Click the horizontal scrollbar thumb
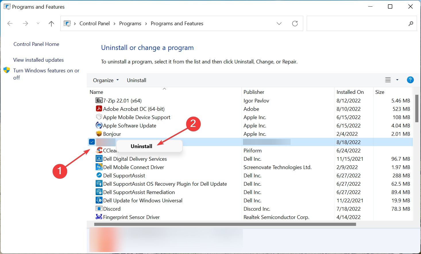421x254 pixels. [225, 224]
